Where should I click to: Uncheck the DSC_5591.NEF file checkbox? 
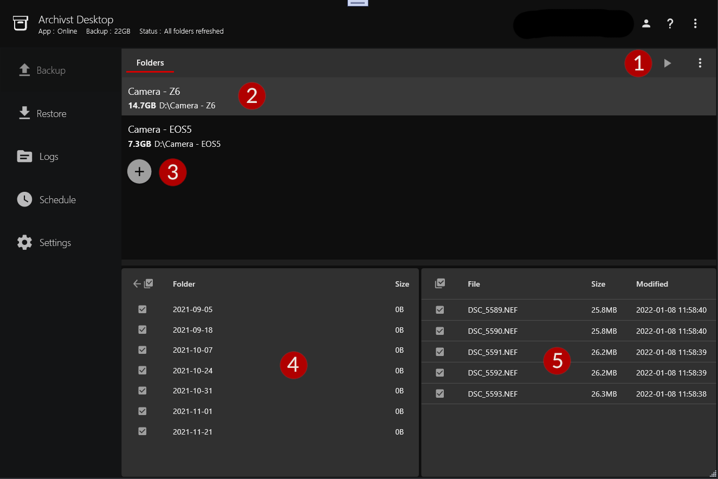point(440,352)
